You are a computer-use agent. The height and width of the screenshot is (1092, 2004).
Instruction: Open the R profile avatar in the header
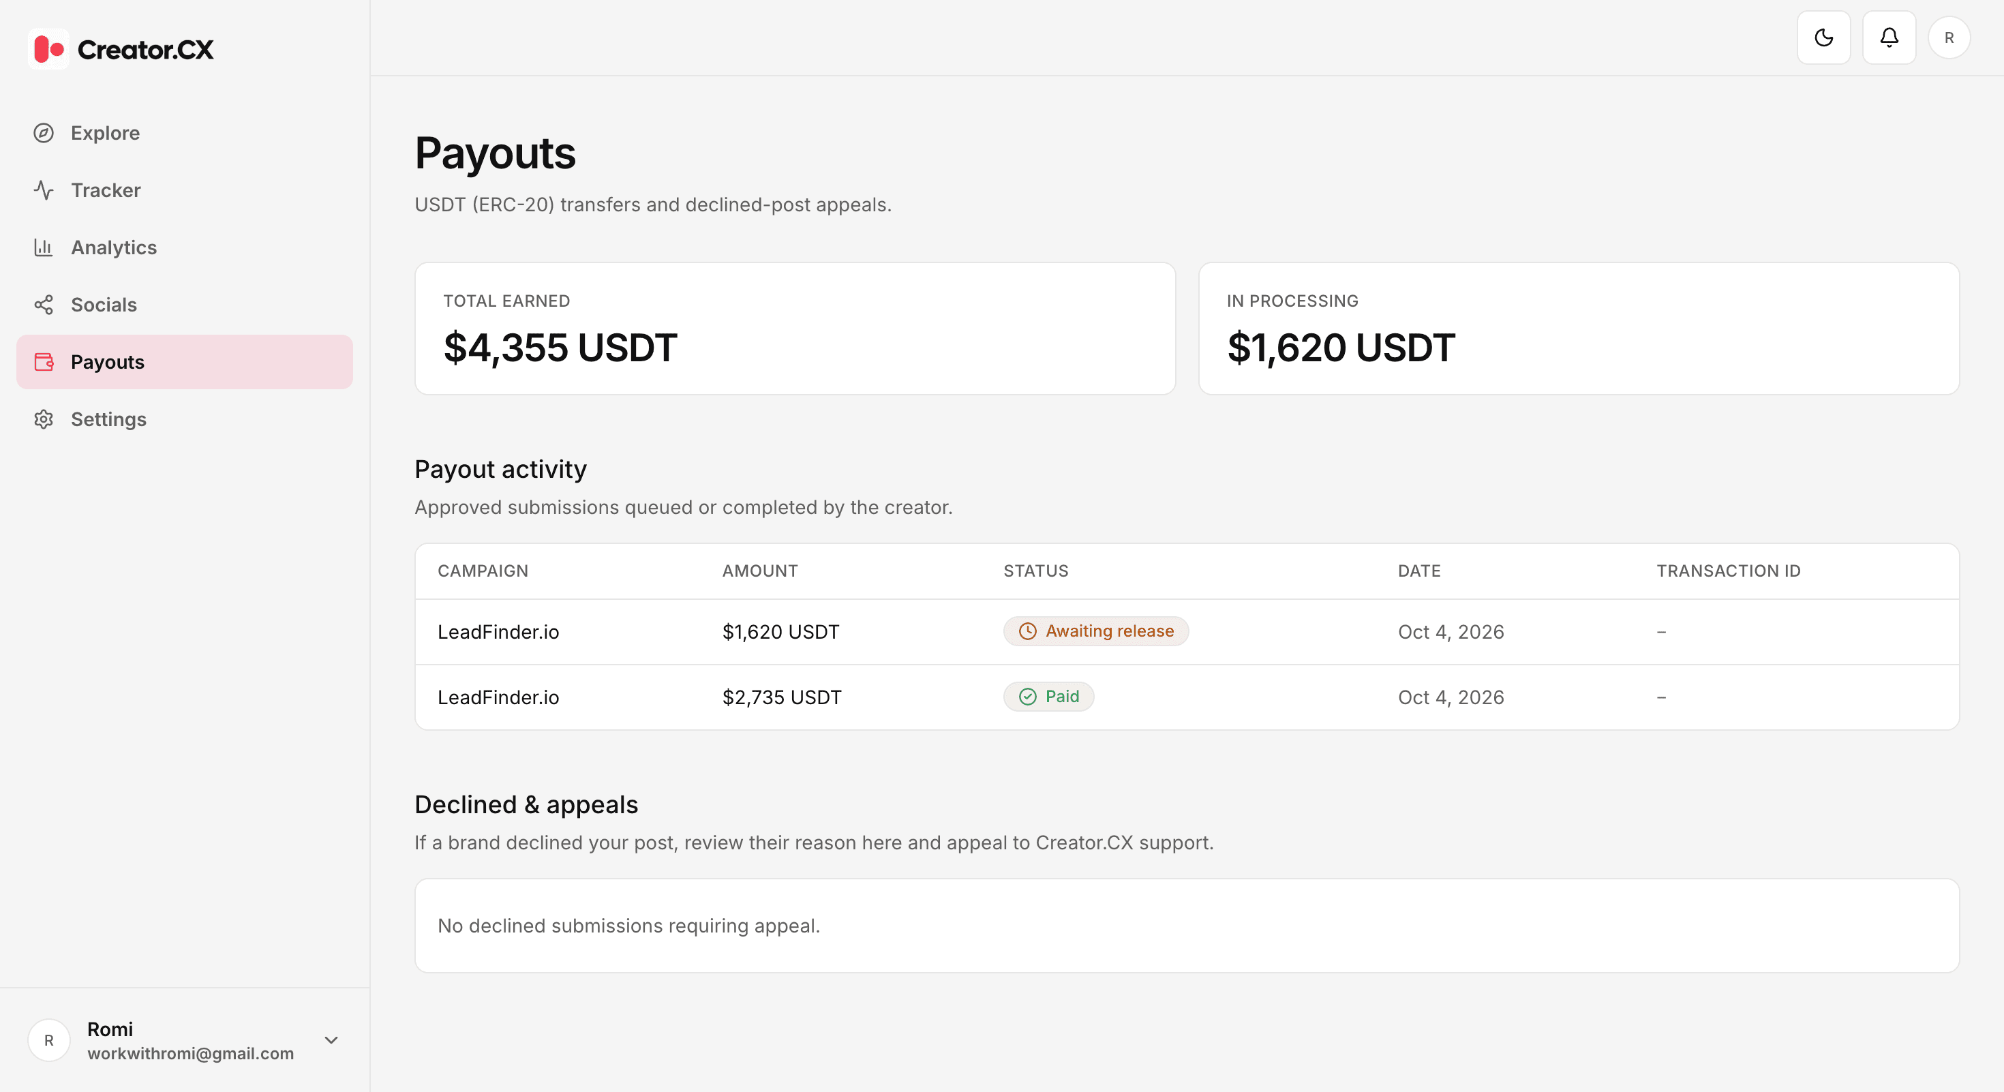click(1949, 37)
